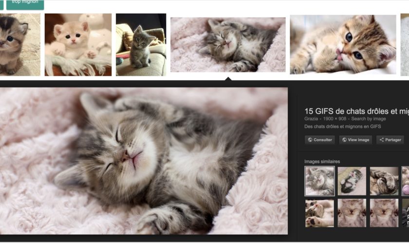Click the globe icon on Consulter button
409x243 pixels.
tap(310, 140)
